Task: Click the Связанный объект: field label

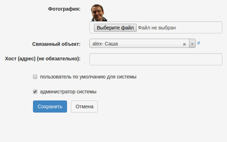Action: (56, 44)
